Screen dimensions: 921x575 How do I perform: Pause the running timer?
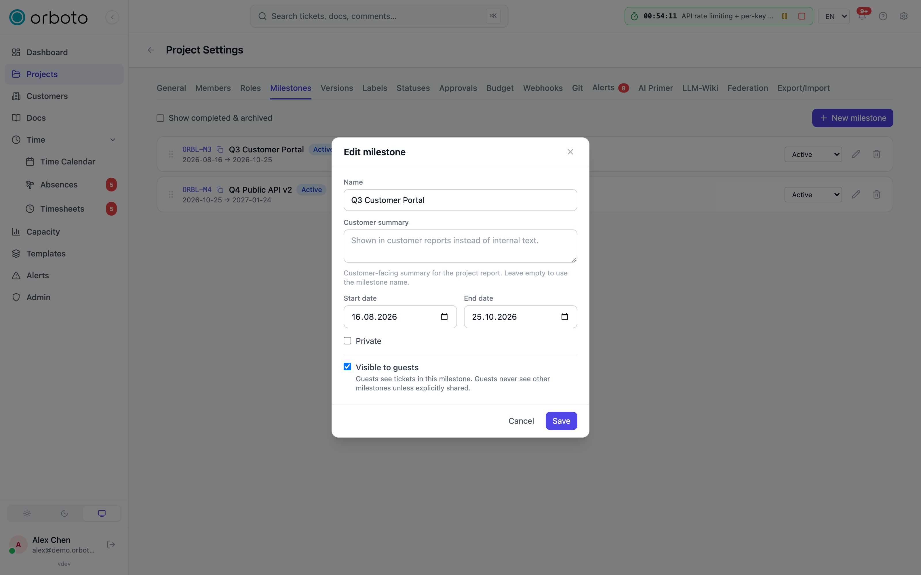(784, 16)
